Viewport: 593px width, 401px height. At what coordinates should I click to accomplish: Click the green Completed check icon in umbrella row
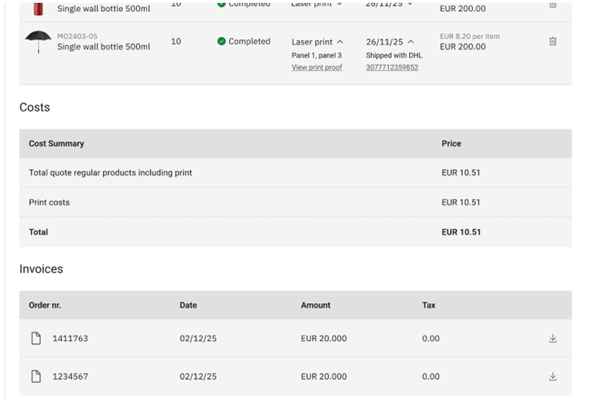click(x=221, y=41)
